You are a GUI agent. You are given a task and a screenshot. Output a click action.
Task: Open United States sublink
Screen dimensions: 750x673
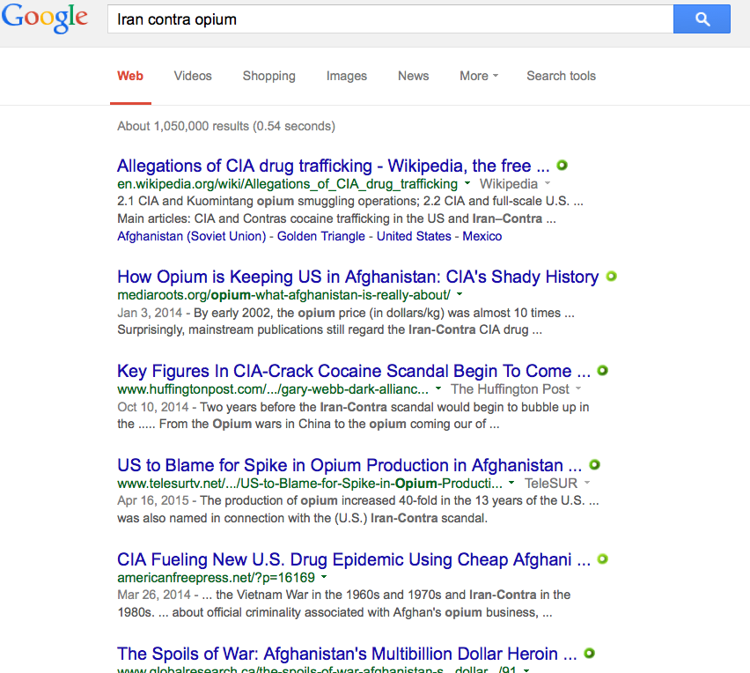coord(414,236)
